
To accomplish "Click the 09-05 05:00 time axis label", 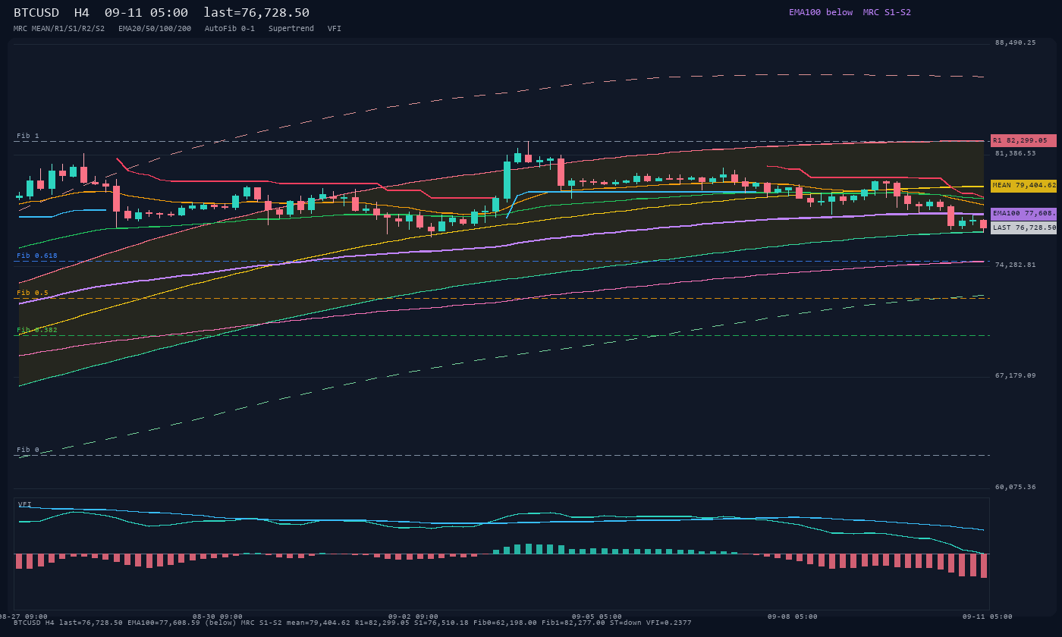I will point(597,617).
